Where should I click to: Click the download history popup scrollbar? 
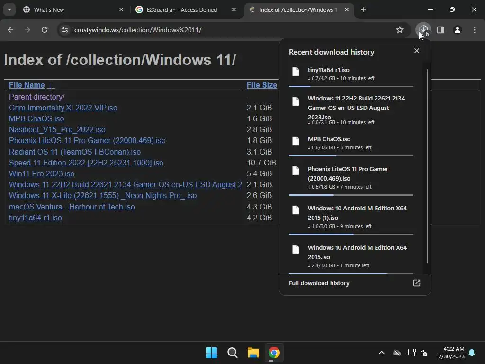click(x=427, y=166)
